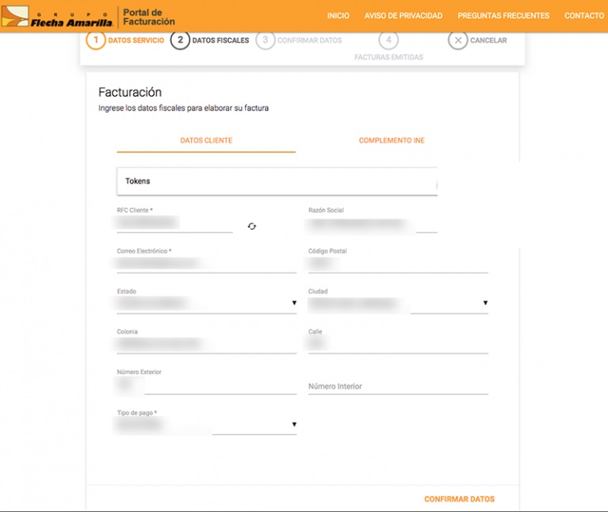The height and width of the screenshot is (512, 608).
Task: Click the Facturación heading
Action: click(x=130, y=92)
